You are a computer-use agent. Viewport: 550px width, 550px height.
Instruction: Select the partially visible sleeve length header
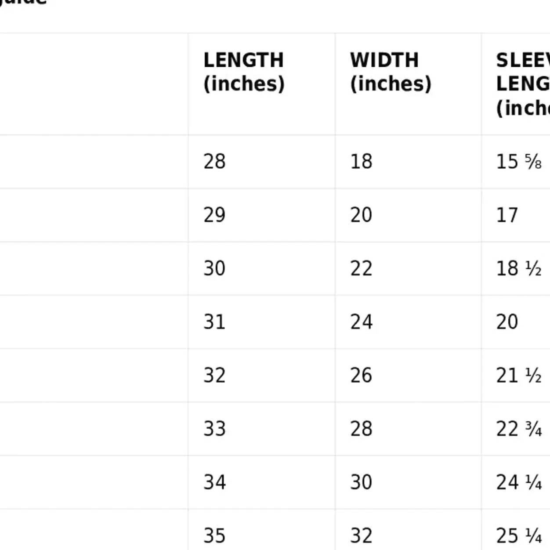click(x=523, y=84)
